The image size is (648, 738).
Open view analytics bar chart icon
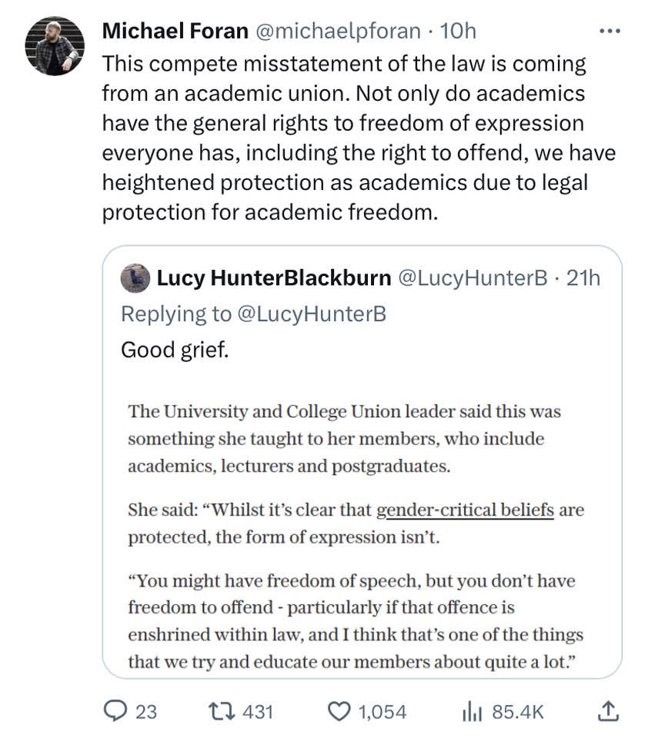coord(471,712)
